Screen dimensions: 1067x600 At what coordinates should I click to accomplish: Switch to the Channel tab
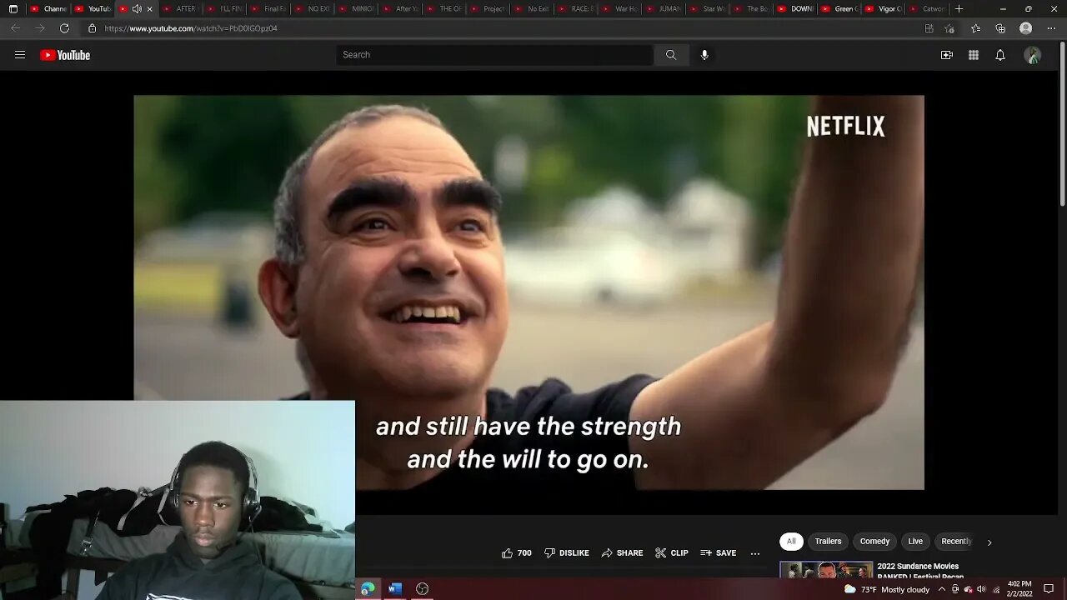[x=47, y=9]
